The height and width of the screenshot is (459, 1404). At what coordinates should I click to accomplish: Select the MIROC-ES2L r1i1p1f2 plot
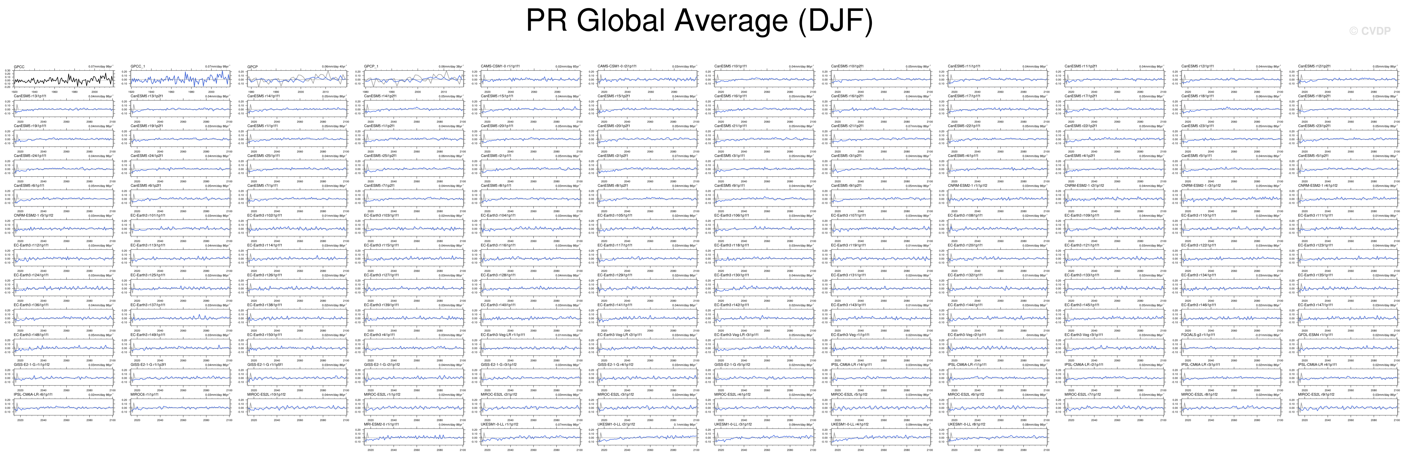pyautogui.click(x=414, y=407)
